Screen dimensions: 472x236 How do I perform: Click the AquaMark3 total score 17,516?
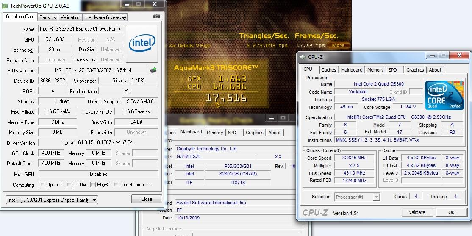[226, 97]
